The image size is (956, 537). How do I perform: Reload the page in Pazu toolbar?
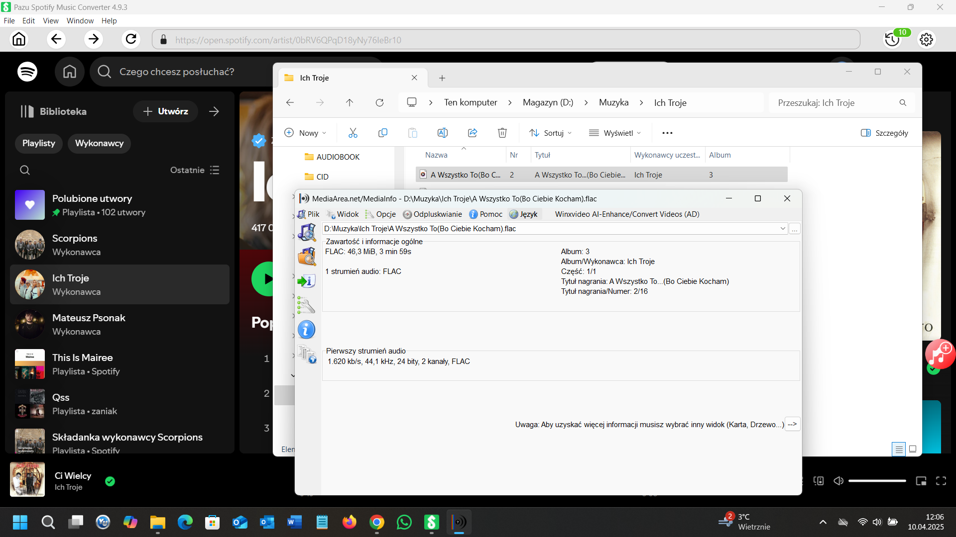[131, 39]
